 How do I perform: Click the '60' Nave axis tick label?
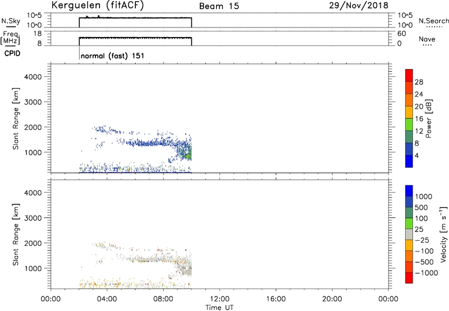click(x=402, y=34)
